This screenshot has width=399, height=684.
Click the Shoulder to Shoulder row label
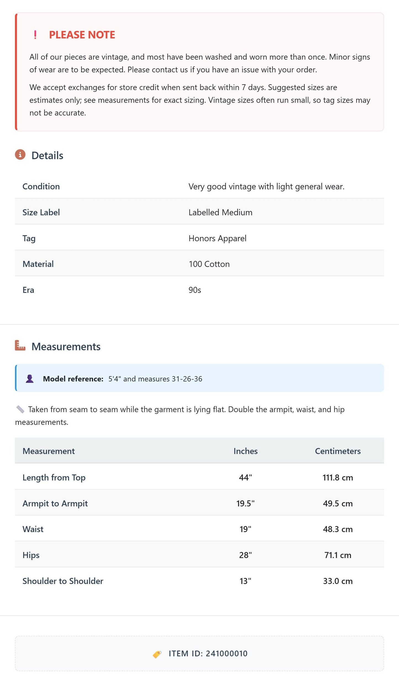tap(63, 581)
